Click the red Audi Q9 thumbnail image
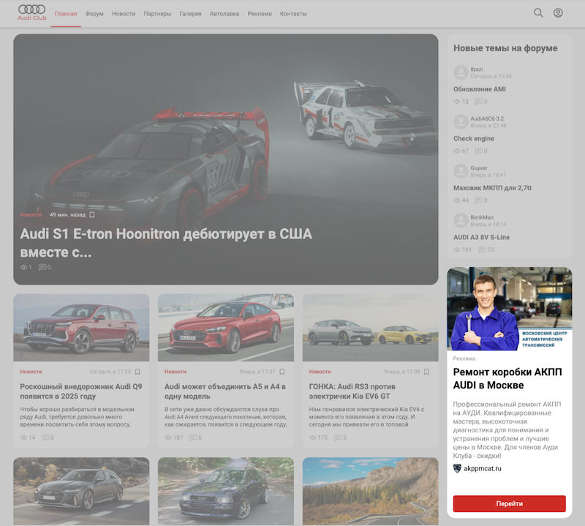Viewport: 585px width, 526px height. [x=81, y=328]
